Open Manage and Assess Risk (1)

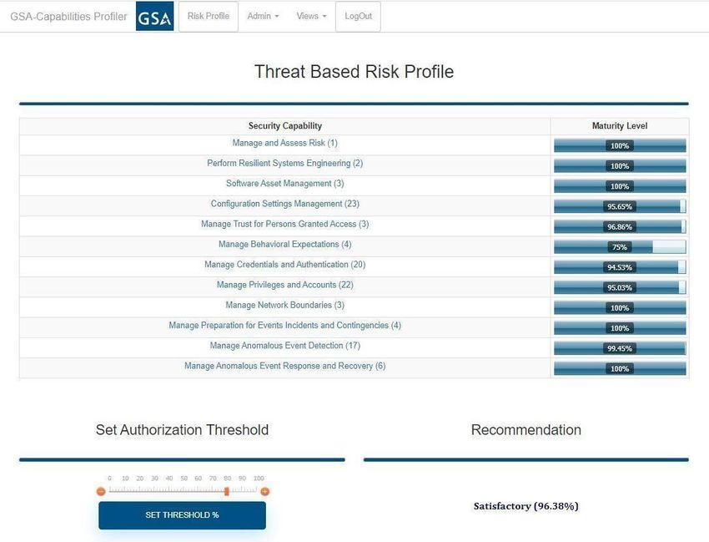point(285,143)
